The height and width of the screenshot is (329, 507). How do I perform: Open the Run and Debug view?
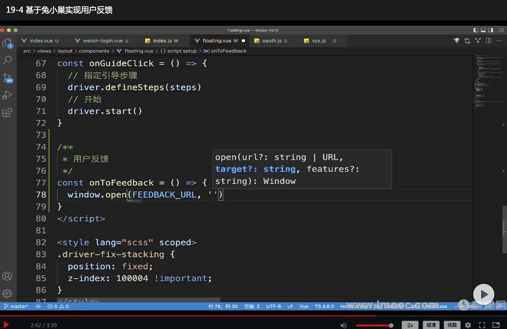pyautogui.click(x=7, y=95)
